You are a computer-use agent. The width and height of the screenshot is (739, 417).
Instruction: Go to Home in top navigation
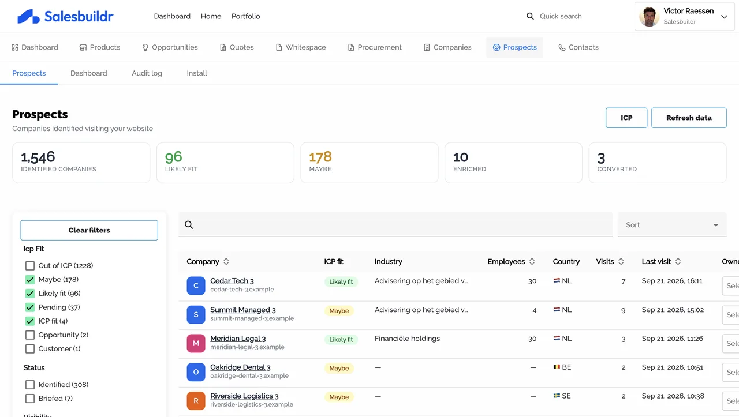click(211, 16)
